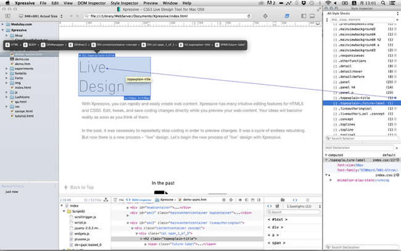Click the blue CSS3 shield icon in the toolbar
Viewport: 401px width, 251px height.
pyautogui.click(x=287, y=16)
